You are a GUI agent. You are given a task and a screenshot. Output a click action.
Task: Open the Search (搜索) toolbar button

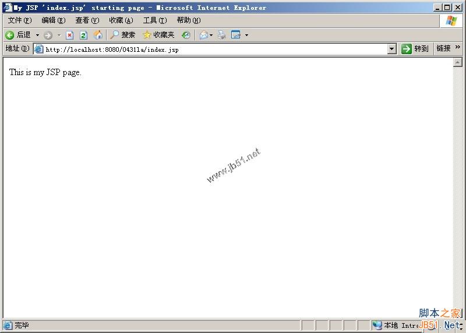(x=123, y=35)
